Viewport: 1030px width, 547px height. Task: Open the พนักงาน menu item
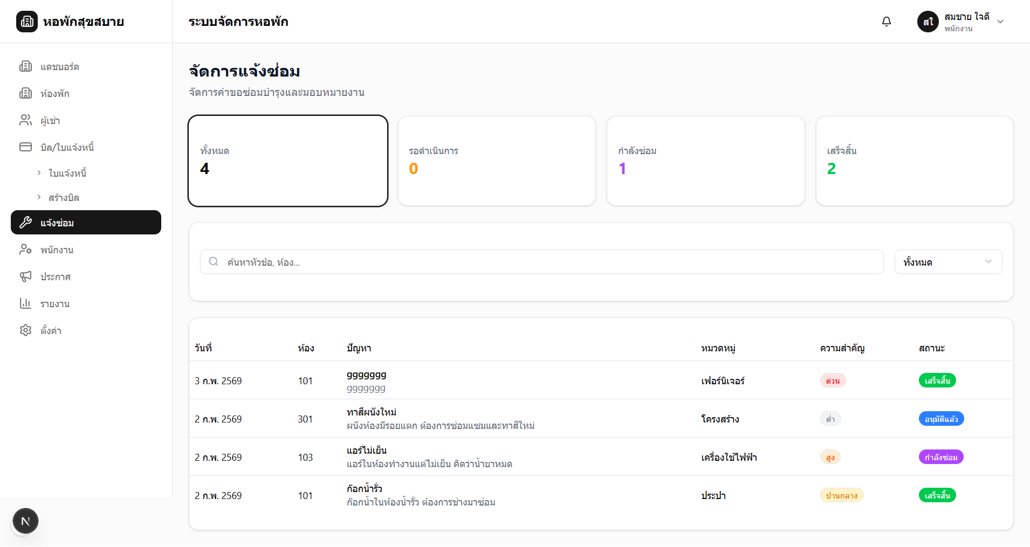coord(57,250)
